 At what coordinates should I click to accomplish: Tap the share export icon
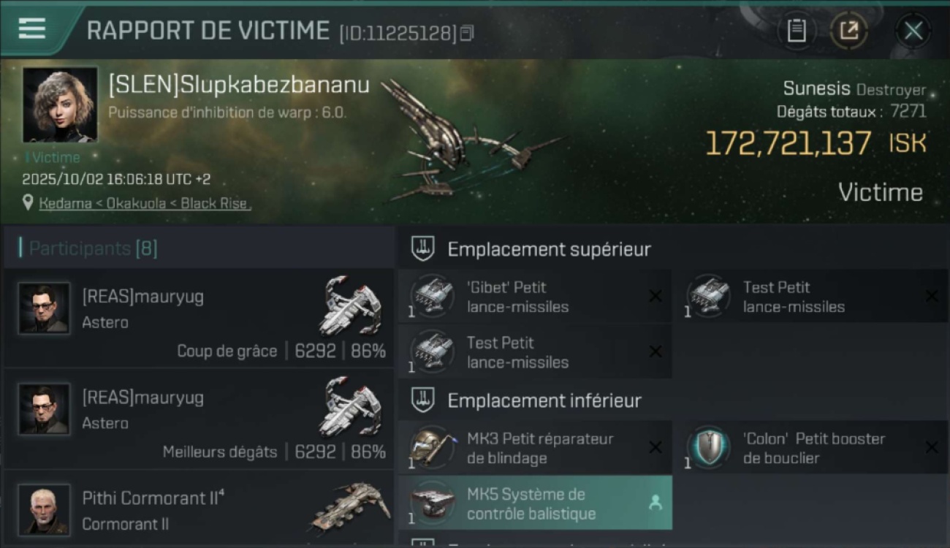pyautogui.click(x=849, y=31)
